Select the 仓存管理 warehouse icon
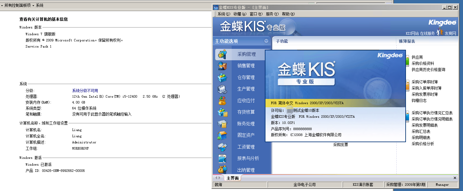The image size is (463, 191). coord(222,78)
